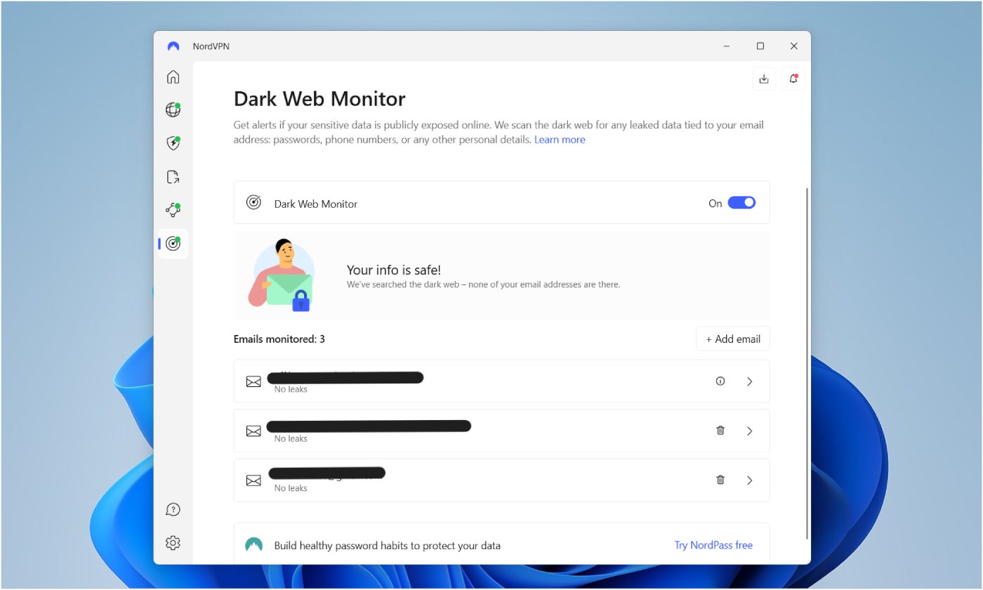Open the Meshnet icon in sidebar
Viewport: 983px width, 590px height.
click(173, 210)
